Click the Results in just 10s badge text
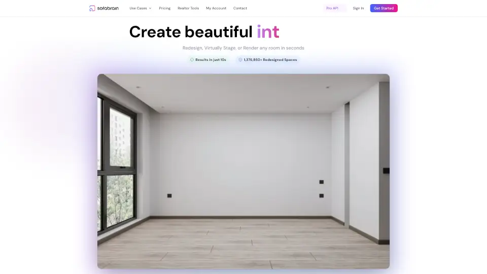 pyautogui.click(x=211, y=60)
